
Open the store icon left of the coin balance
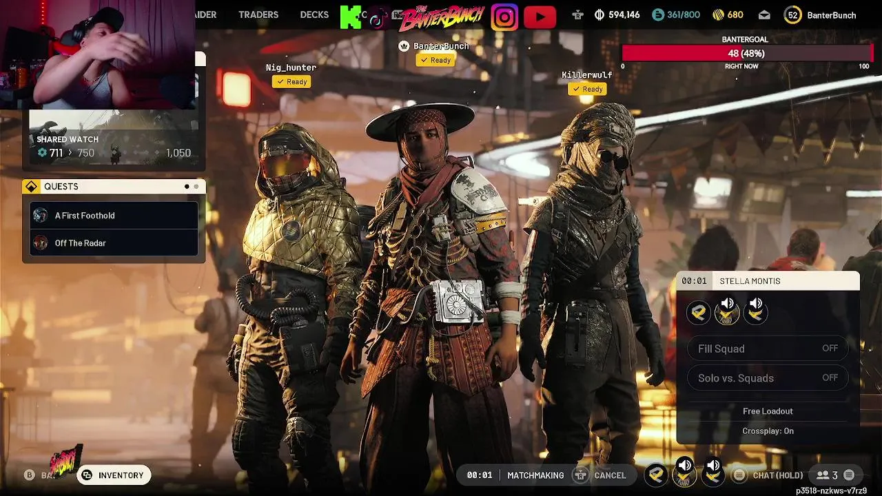[x=577, y=15]
